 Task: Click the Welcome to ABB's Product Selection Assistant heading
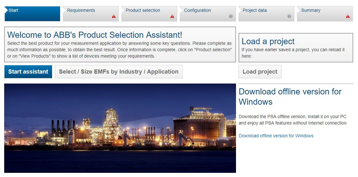[95, 35]
